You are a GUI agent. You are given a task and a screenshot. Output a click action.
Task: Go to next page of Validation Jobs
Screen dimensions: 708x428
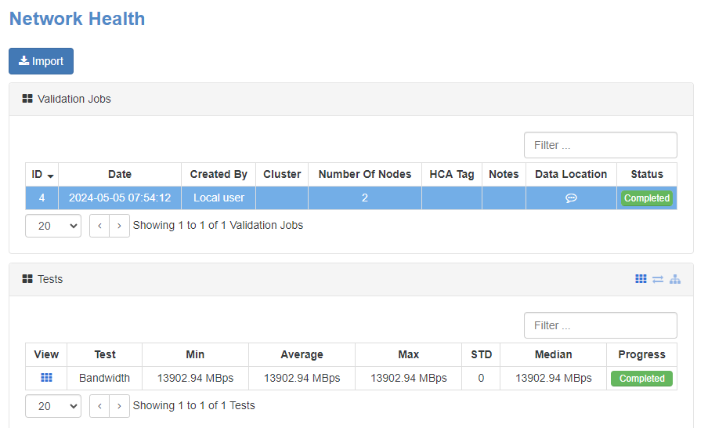[x=119, y=226]
